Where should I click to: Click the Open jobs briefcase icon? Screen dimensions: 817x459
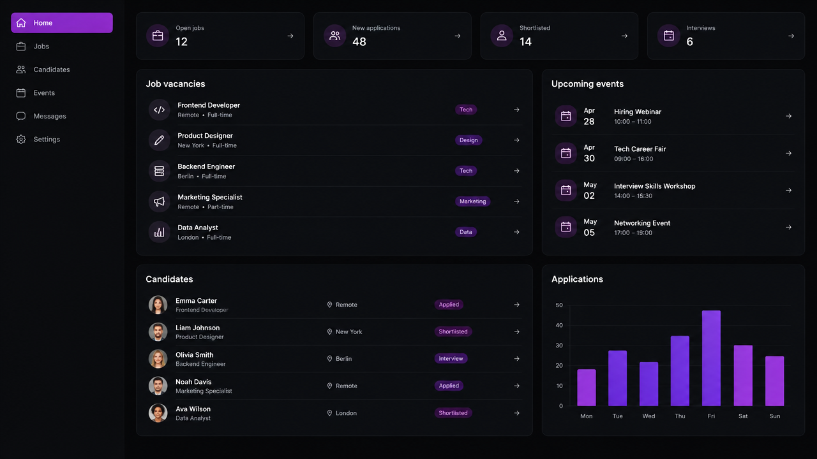point(158,36)
